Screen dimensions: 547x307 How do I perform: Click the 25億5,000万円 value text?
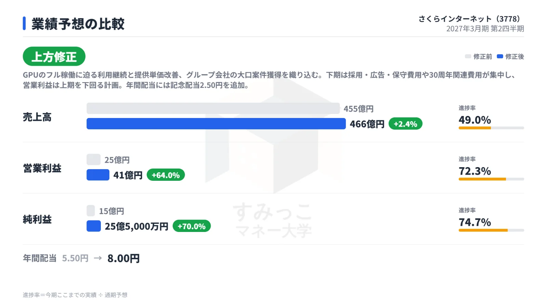(x=136, y=226)
